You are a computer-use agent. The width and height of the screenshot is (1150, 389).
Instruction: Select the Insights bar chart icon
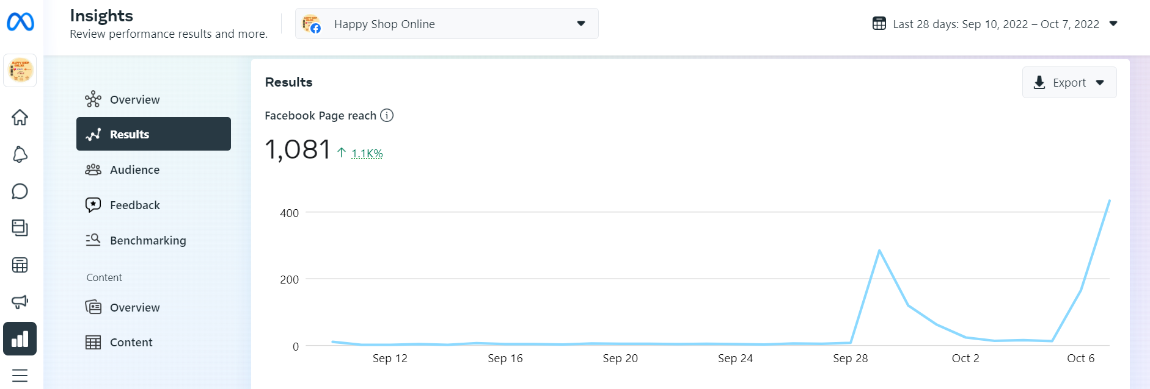click(x=20, y=339)
